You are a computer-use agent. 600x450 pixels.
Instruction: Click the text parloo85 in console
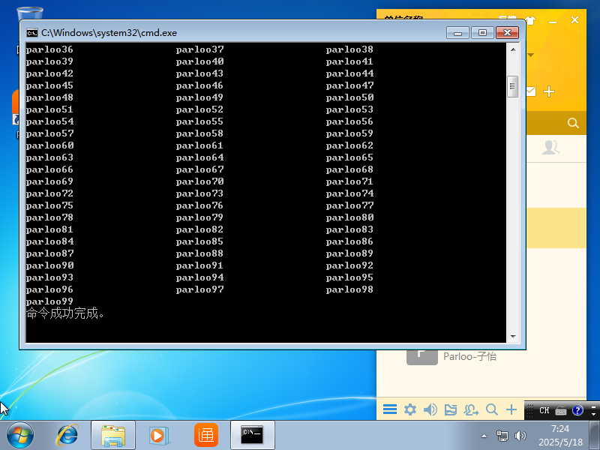point(199,241)
